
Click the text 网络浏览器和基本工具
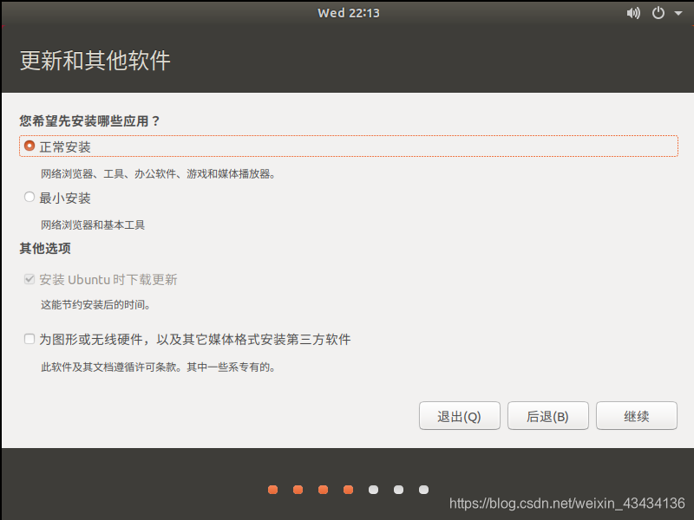[93, 225]
